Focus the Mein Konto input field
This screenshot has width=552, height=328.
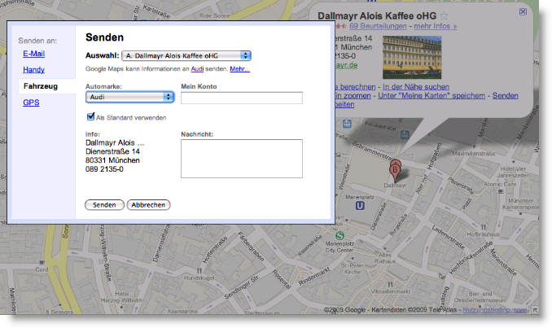[x=242, y=98]
